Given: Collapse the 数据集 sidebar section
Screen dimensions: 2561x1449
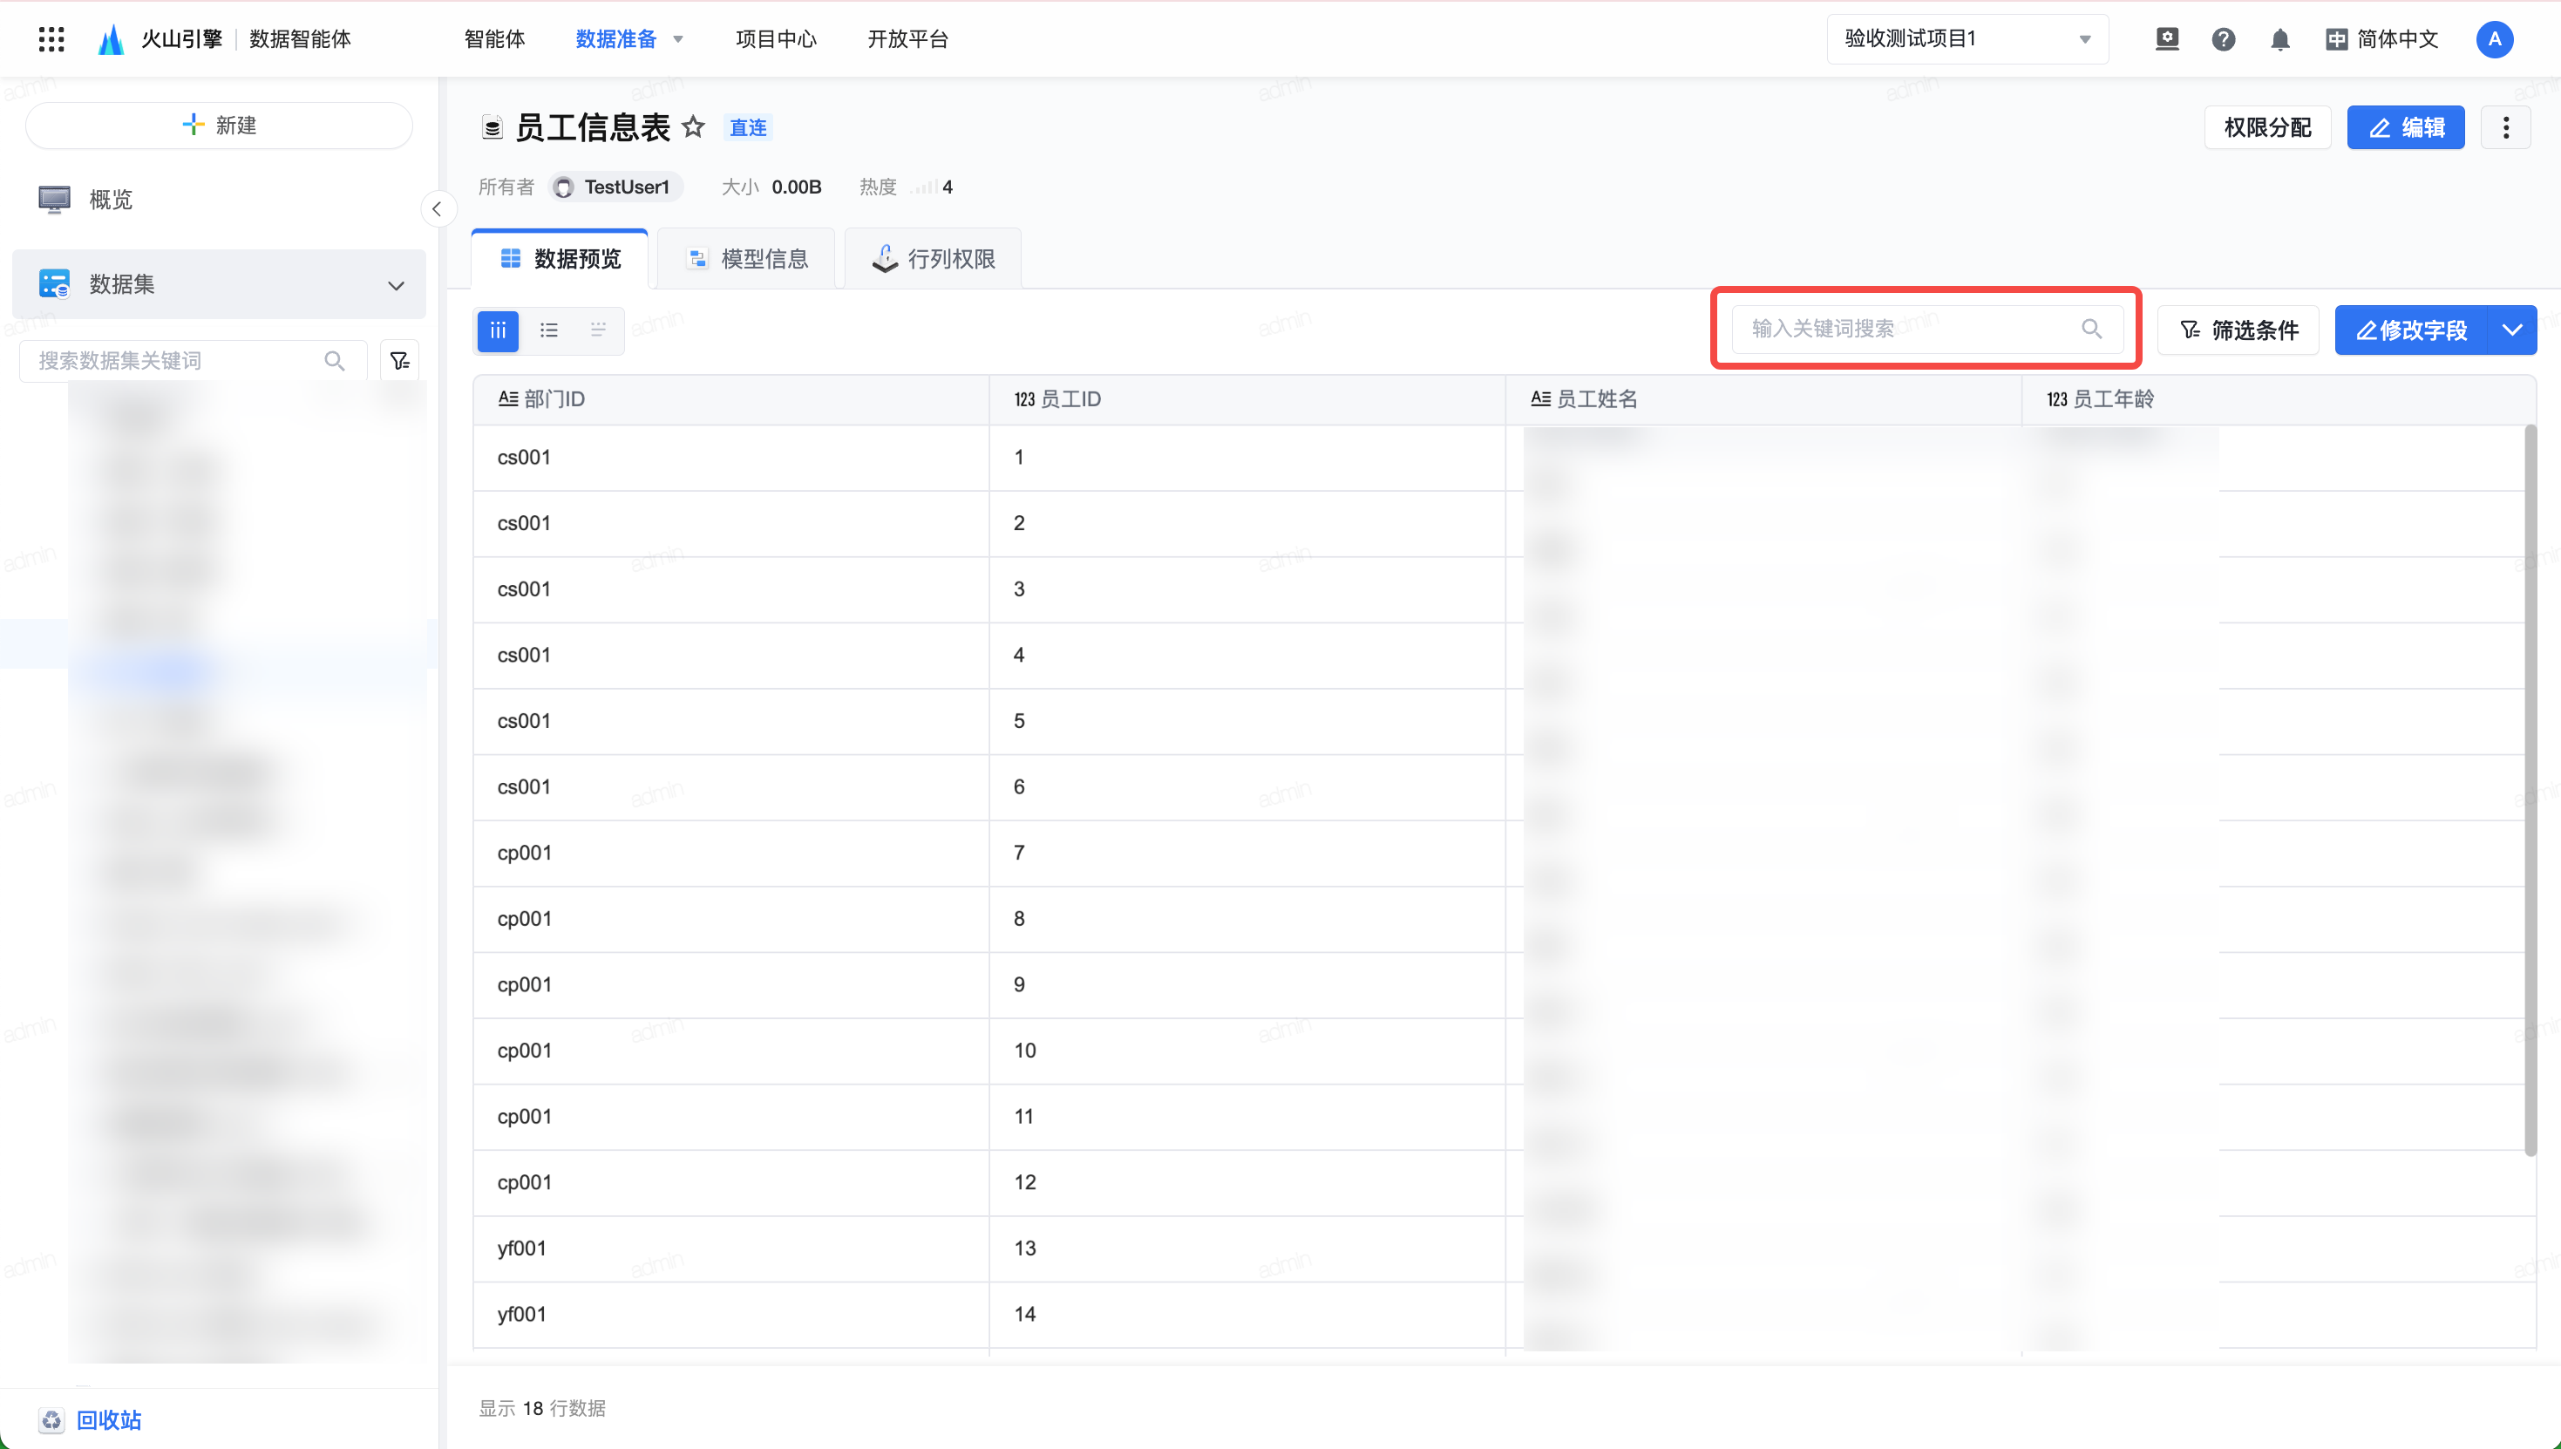Looking at the screenshot, I should point(396,286).
